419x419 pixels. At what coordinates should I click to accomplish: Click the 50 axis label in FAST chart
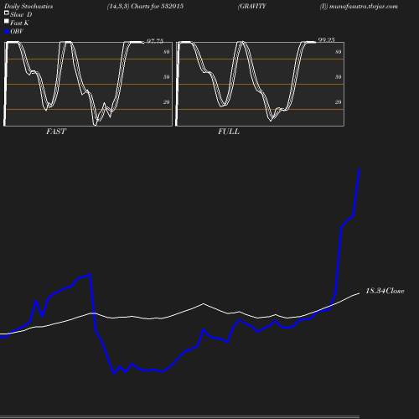coord(167,77)
